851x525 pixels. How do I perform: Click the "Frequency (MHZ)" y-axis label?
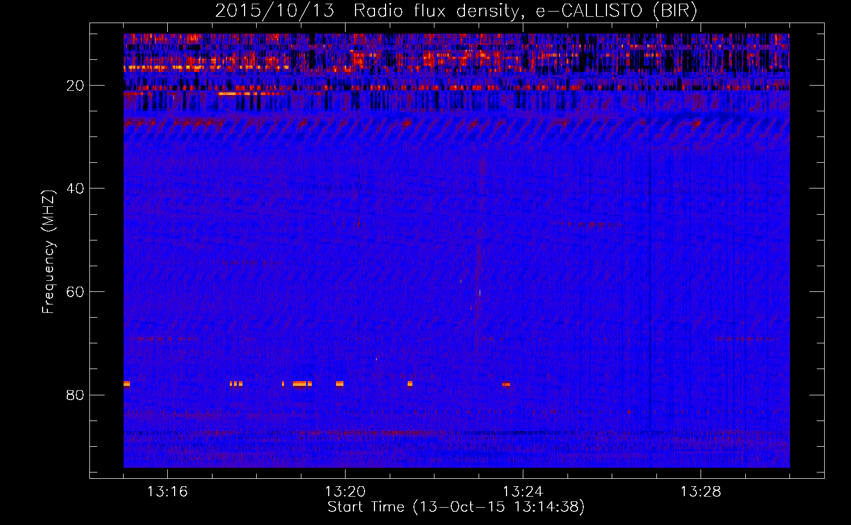click(x=48, y=251)
